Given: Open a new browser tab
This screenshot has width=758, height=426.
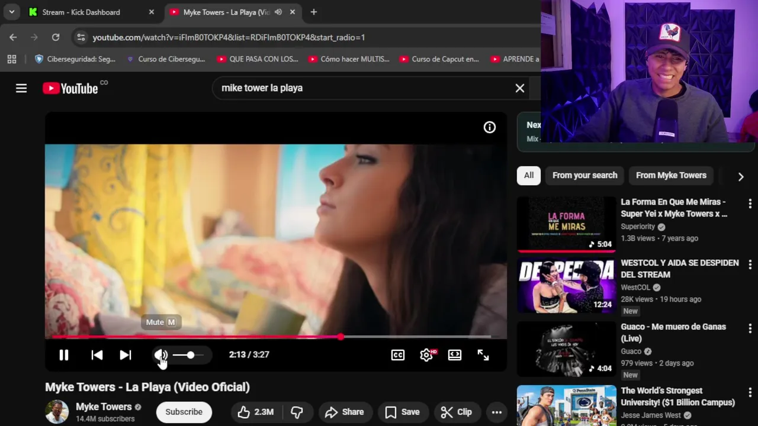Looking at the screenshot, I should point(314,12).
